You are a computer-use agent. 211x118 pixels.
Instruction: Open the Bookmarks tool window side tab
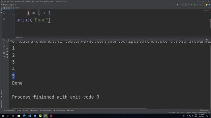(1, 104)
